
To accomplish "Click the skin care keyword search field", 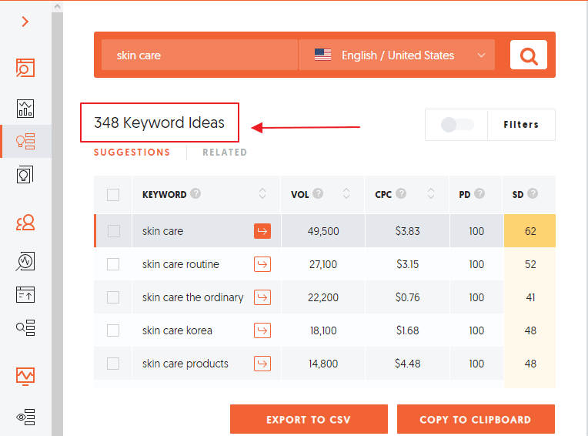I will pos(199,55).
